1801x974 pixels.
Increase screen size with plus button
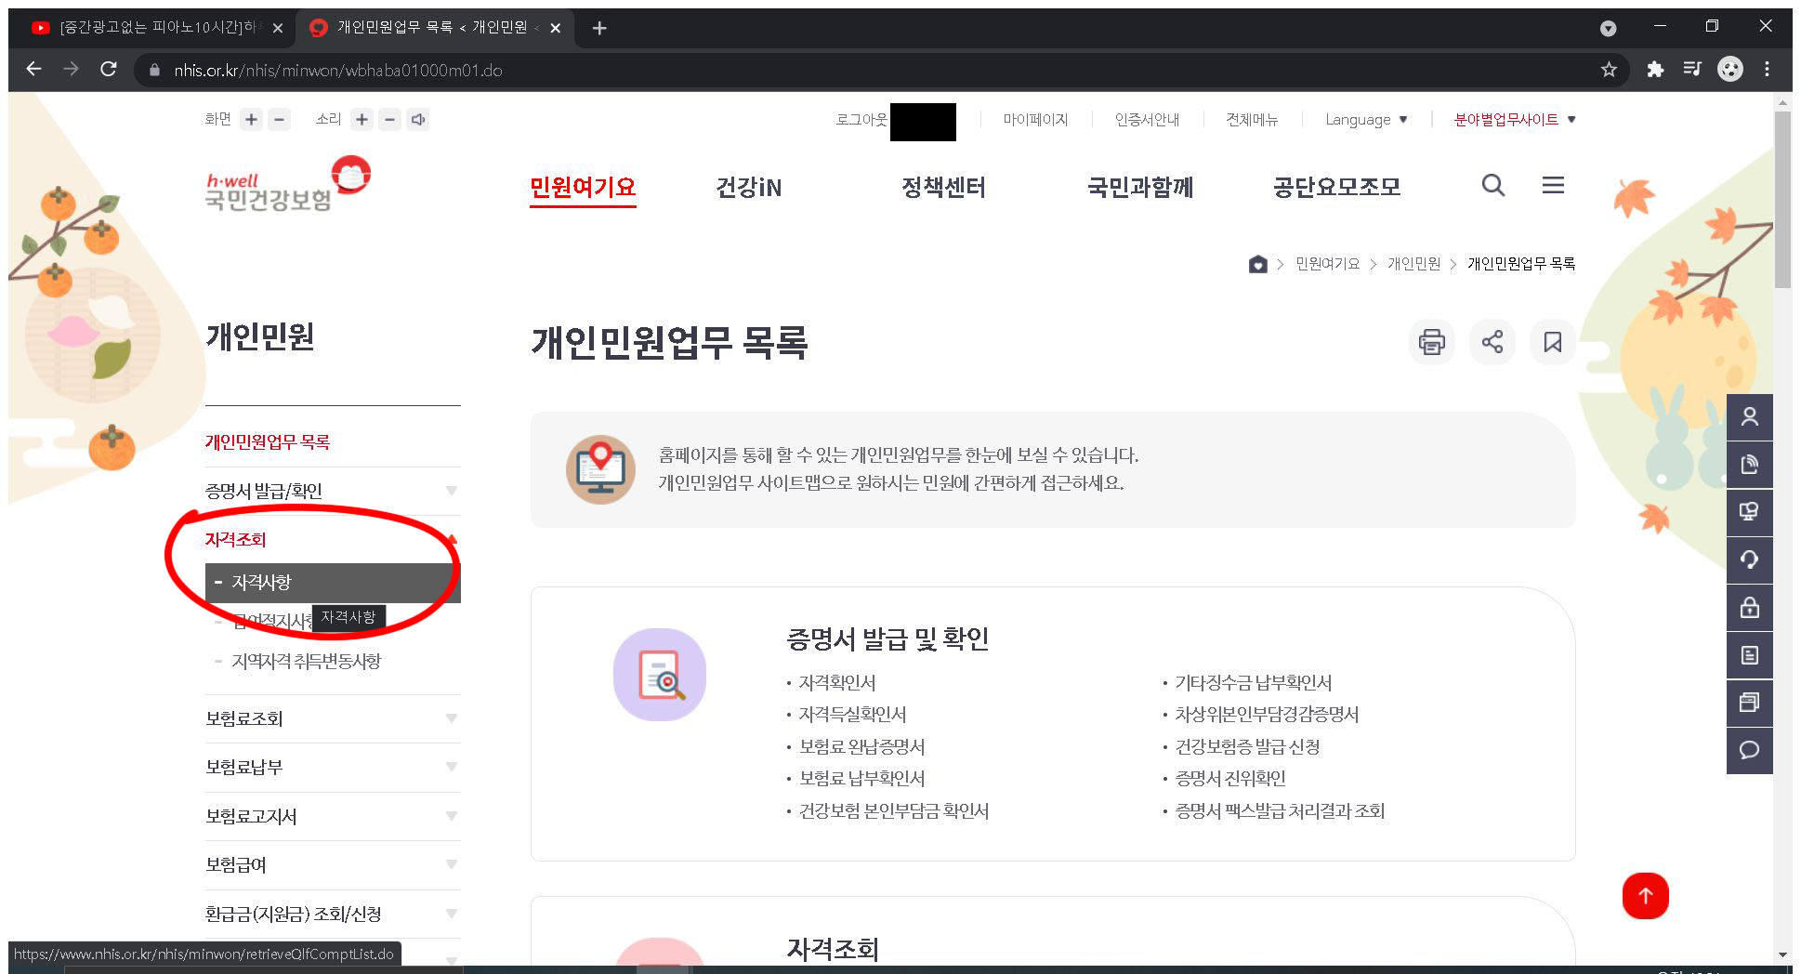tap(252, 119)
